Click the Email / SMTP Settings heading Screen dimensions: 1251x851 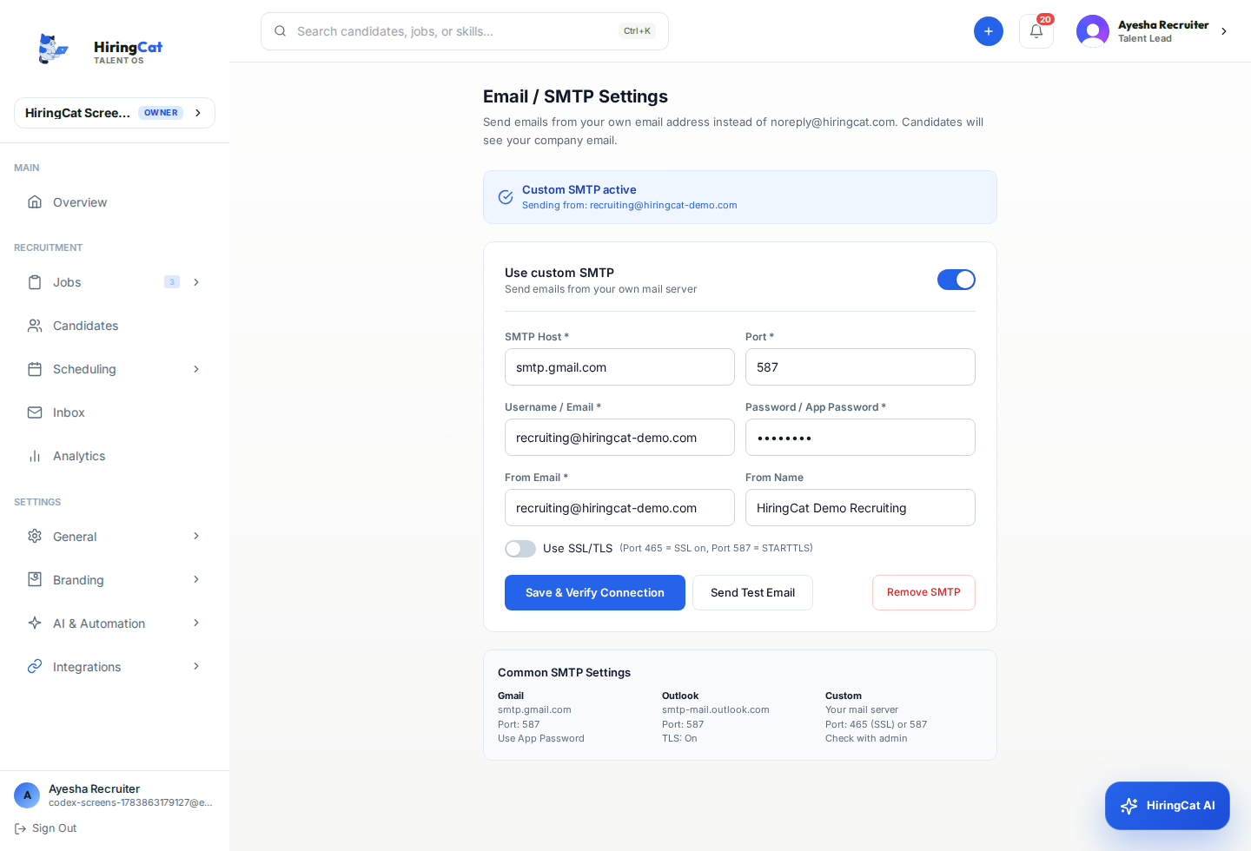pos(575,96)
